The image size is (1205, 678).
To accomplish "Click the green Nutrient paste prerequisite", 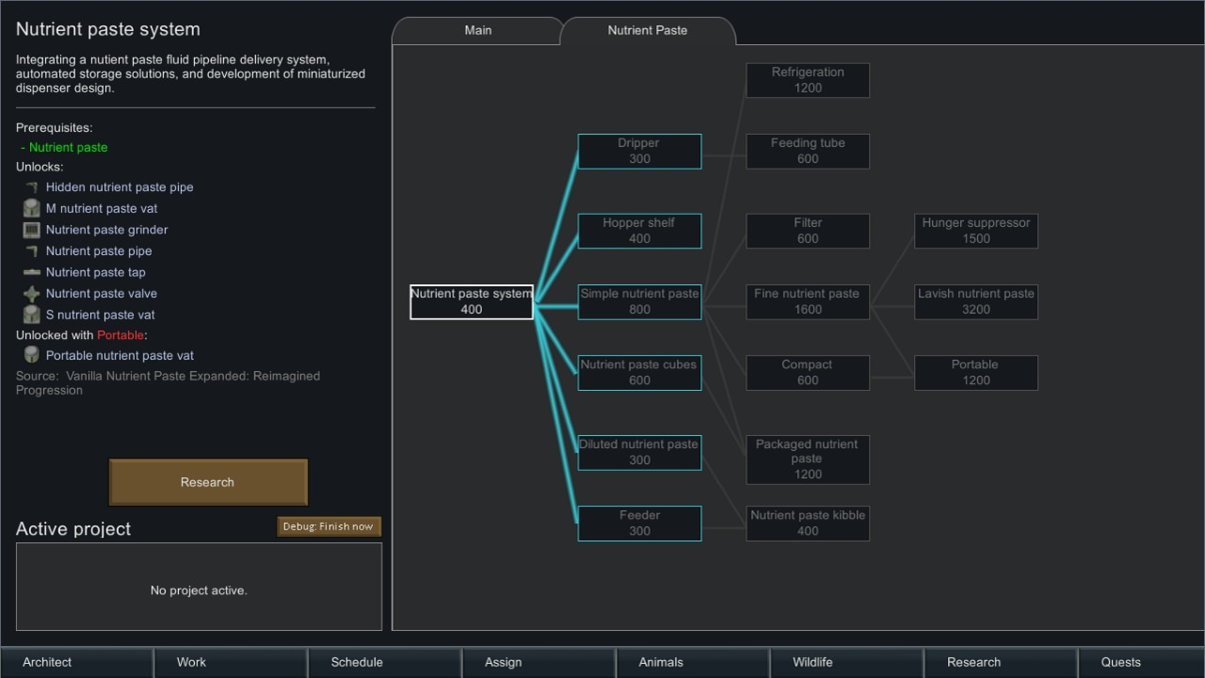I will [68, 148].
